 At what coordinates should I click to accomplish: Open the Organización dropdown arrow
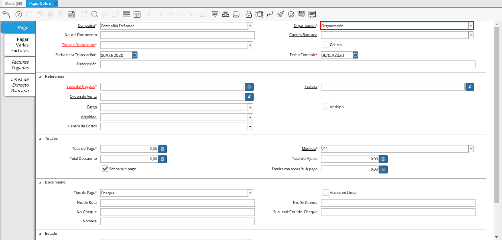coord(470,26)
